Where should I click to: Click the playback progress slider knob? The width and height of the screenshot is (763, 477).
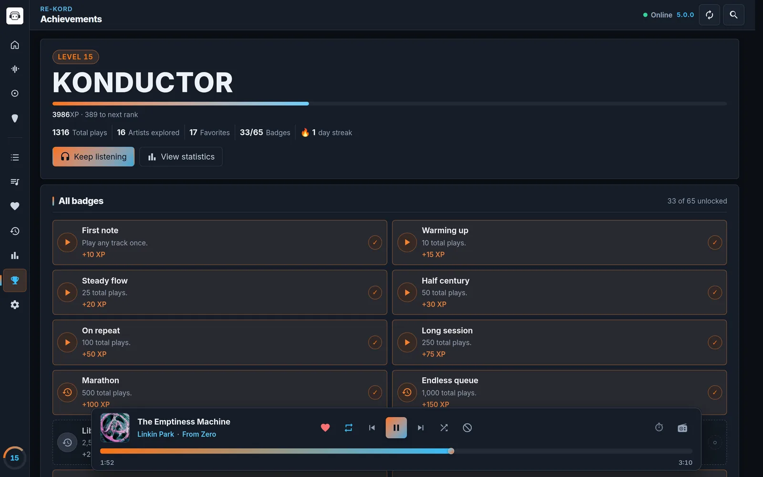click(x=451, y=451)
